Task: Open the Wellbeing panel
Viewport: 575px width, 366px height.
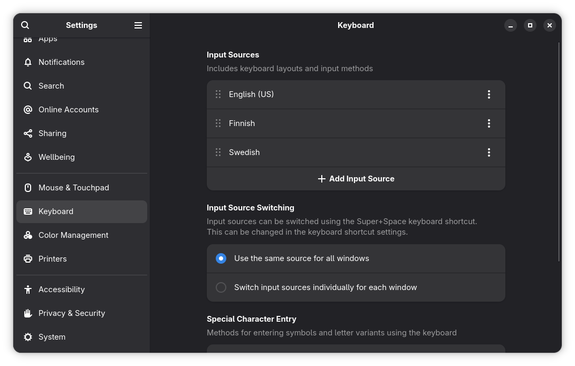Action: point(82,157)
